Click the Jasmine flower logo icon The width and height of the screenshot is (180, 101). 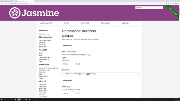click(x=15, y=13)
